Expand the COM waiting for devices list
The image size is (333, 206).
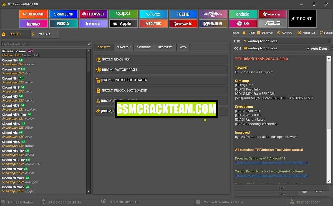point(277,48)
